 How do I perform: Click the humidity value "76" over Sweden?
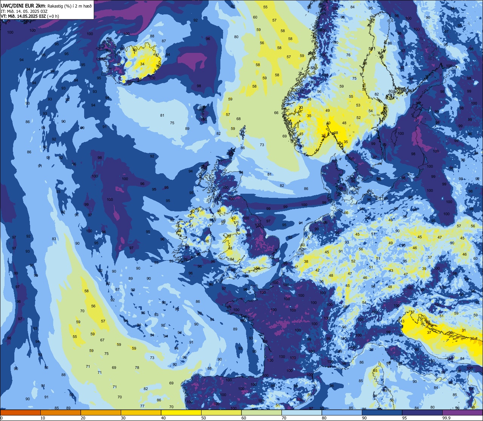tap(348, 55)
